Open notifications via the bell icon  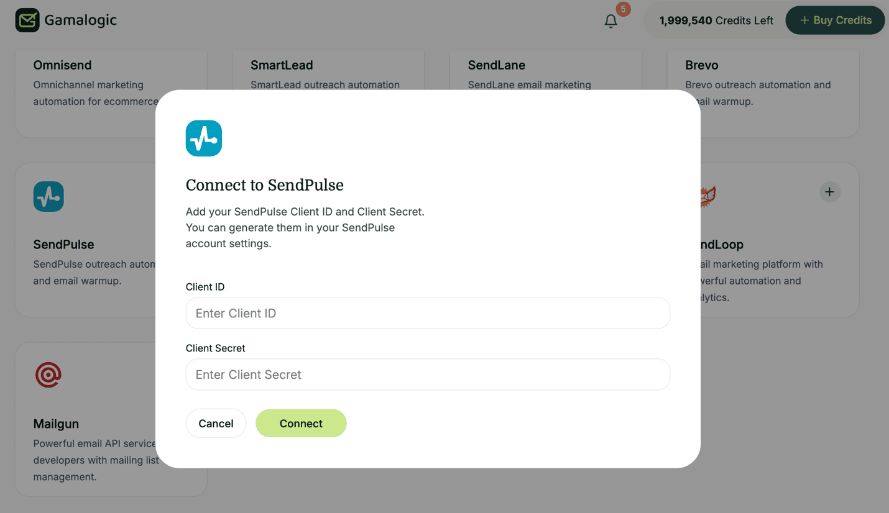(610, 20)
